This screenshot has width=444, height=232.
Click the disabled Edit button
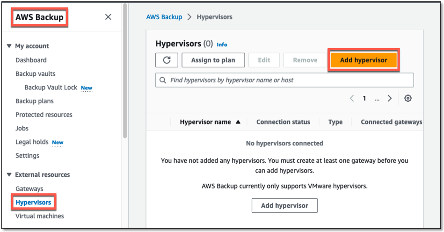click(264, 60)
